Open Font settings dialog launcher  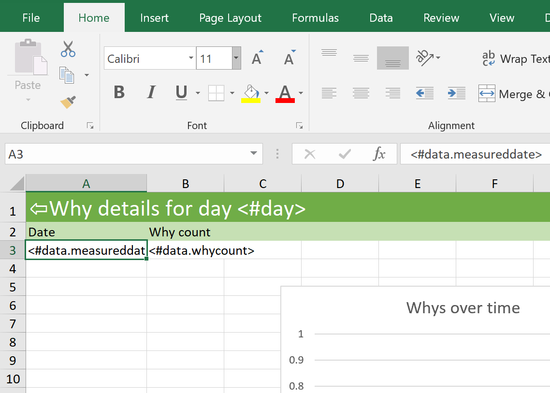pyautogui.click(x=299, y=126)
